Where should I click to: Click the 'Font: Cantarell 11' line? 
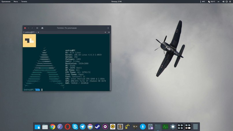75,77
